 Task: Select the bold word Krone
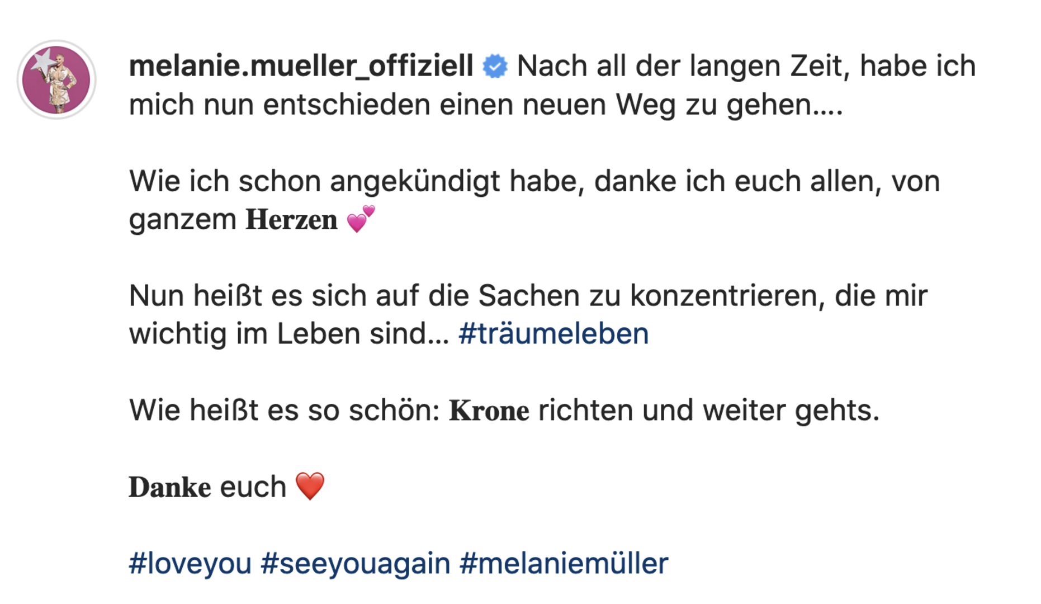(x=488, y=411)
